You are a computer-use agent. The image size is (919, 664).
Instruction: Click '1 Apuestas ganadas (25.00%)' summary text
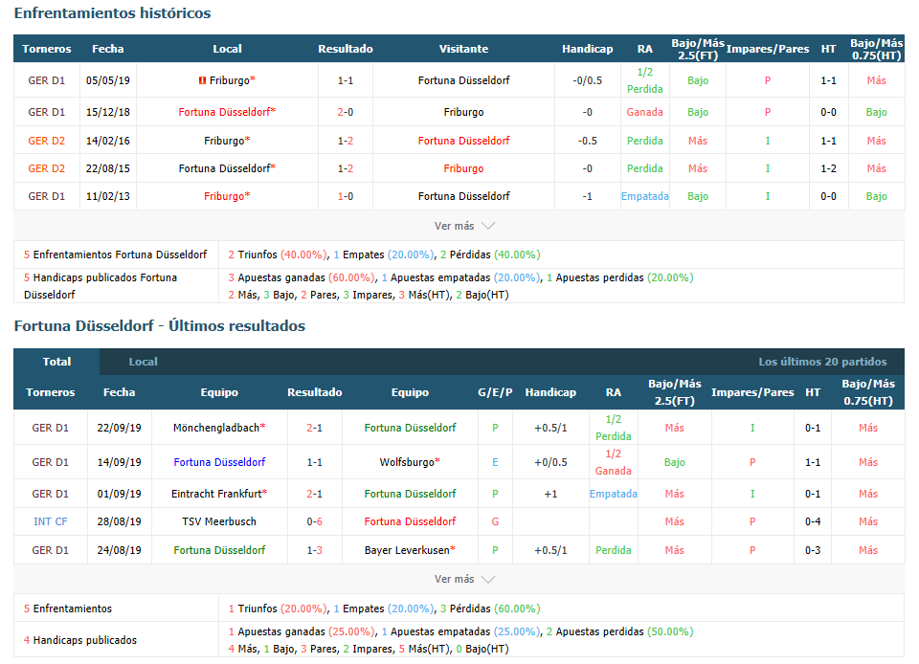point(302,631)
